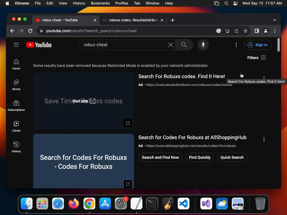
Task: Click the lock site info icon
Action: coord(41,31)
